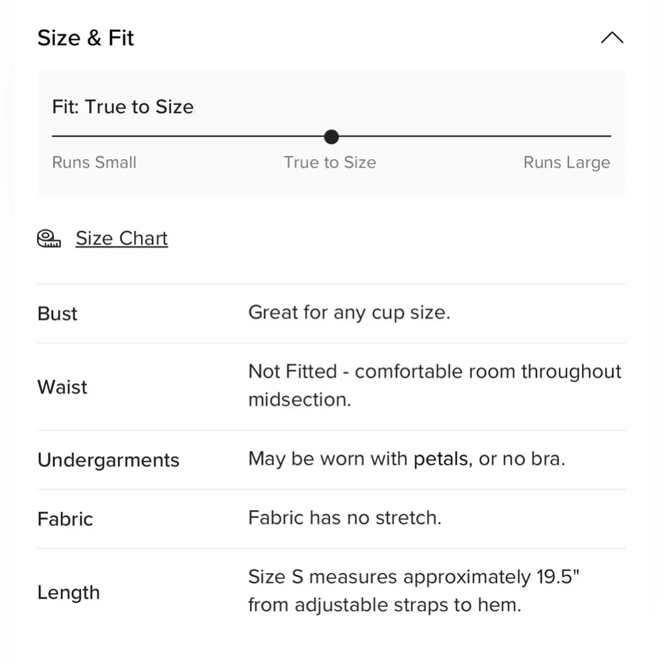Screen dimensions: 663x663
Task: Click the "Runs Small" slider label
Action: pyautogui.click(x=94, y=163)
